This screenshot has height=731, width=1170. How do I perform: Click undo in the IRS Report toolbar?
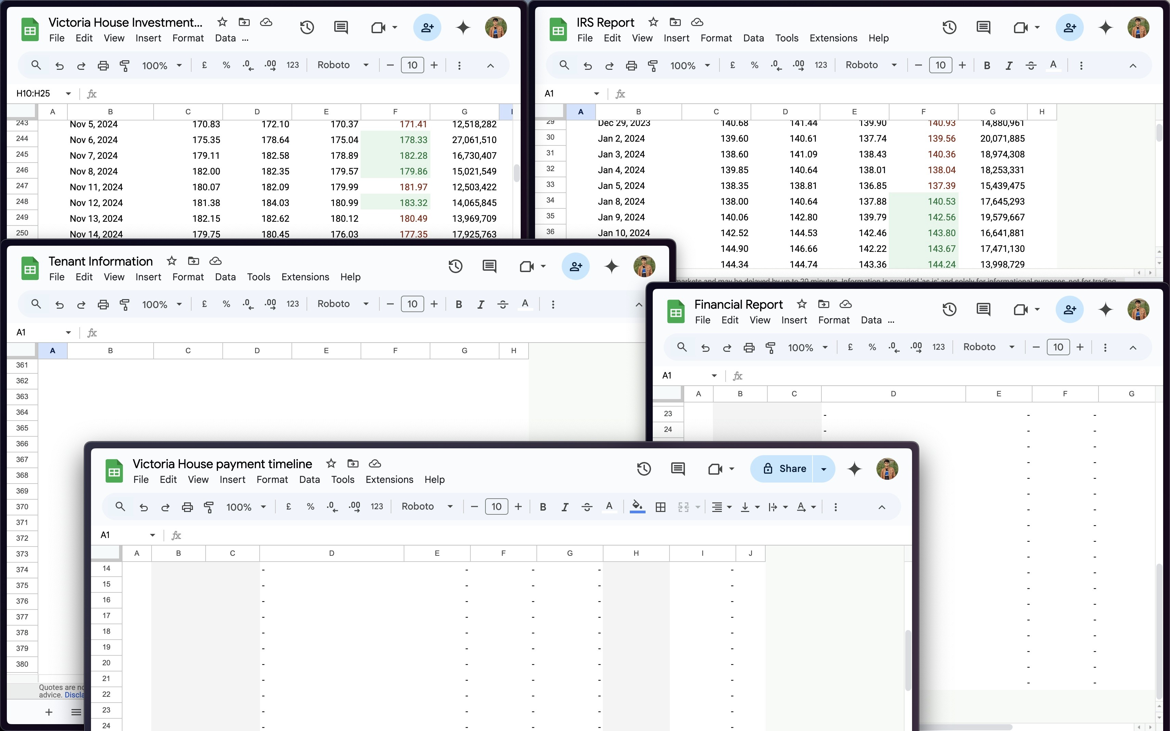pyautogui.click(x=588, y=65)
